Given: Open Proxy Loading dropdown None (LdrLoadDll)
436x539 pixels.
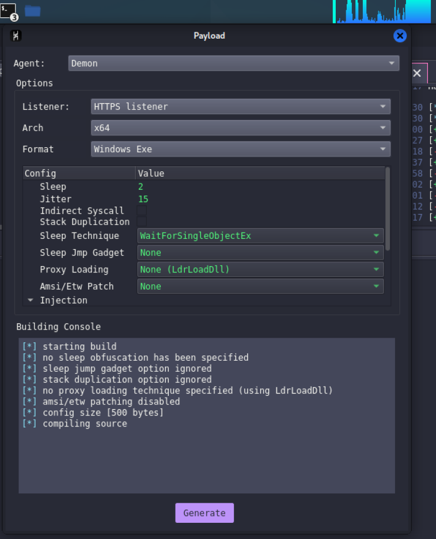Looking at the screenshot, I should tap(260, 269).
